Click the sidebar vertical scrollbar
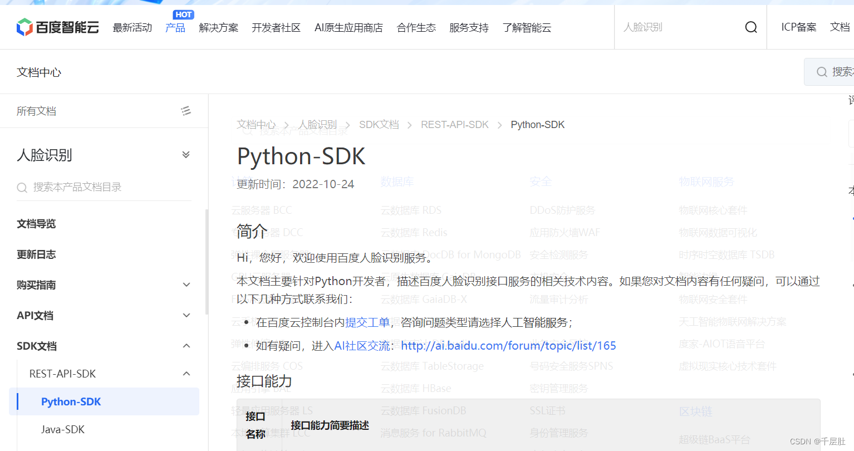This screenshot has height=451, width=854. [207, 262]
